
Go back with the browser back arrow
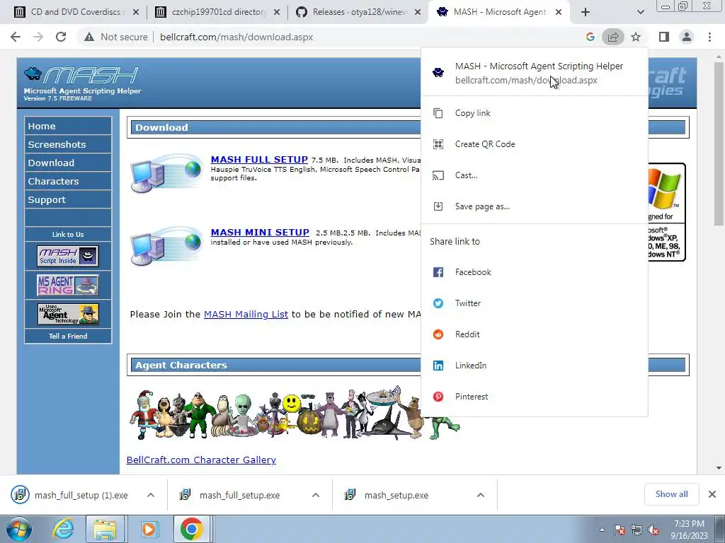[16, 37]
